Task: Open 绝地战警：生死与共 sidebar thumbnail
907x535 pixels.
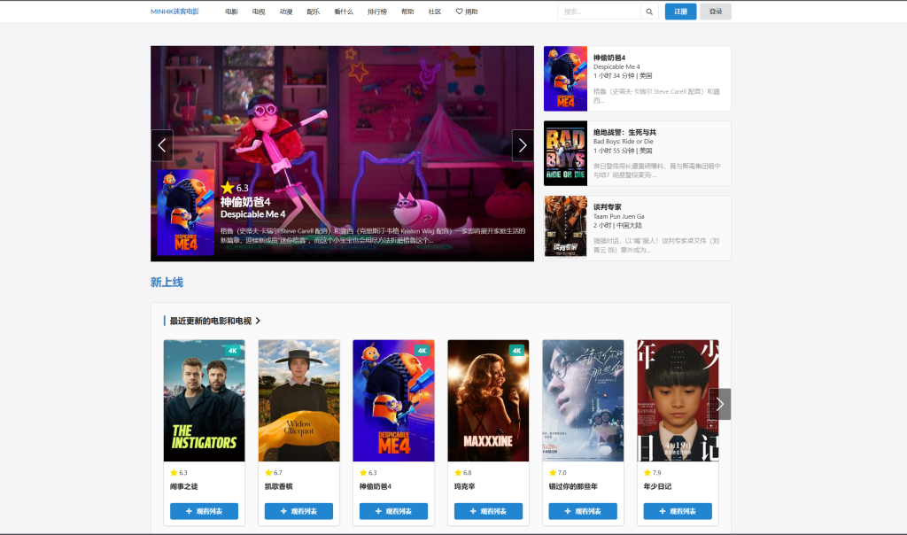Action: (x=565, y=153)
